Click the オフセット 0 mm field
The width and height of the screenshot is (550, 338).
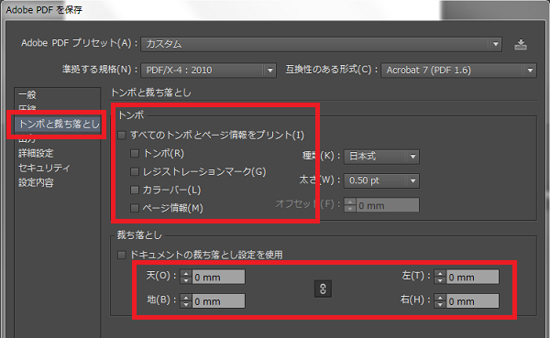[388, 205]
